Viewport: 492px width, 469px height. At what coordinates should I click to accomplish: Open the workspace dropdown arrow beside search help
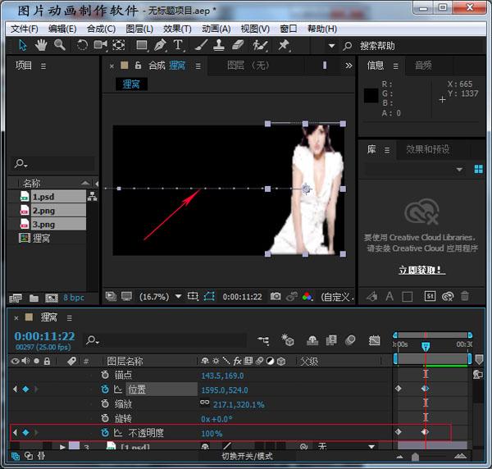[x=331, y=46]
